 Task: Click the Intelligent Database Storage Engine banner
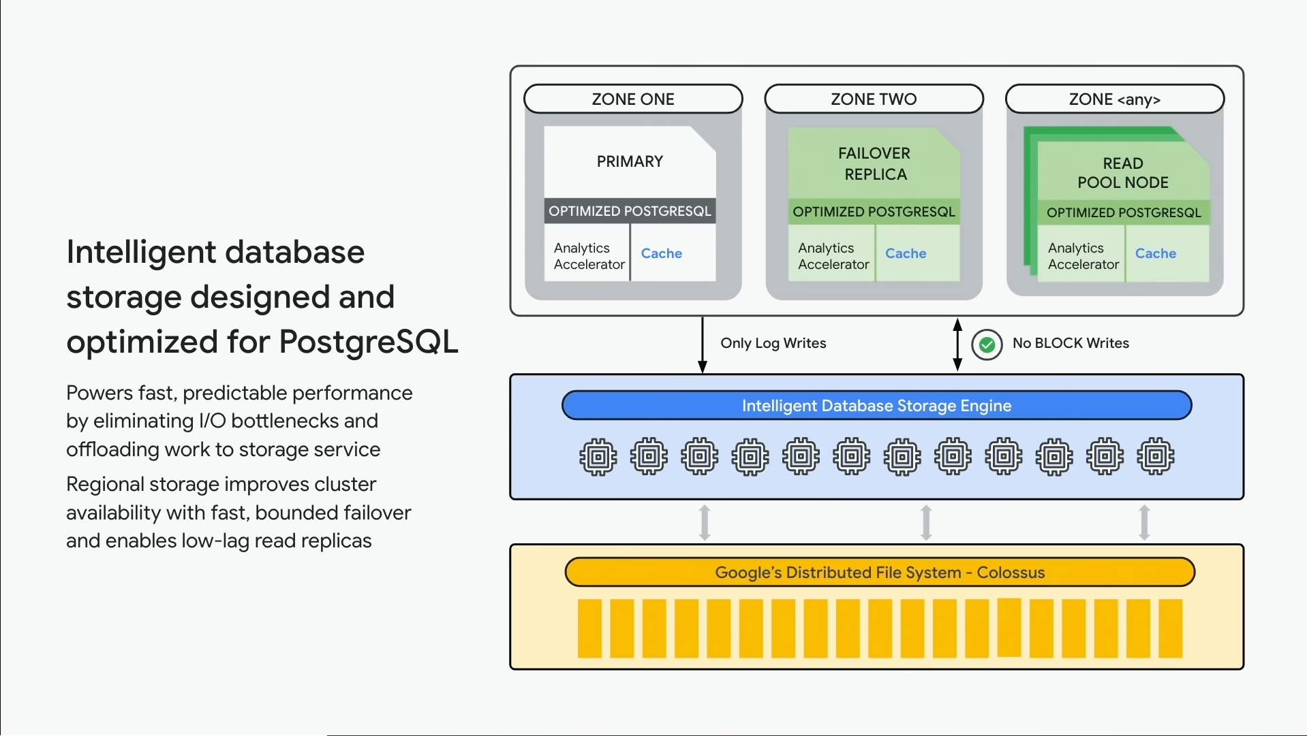click(x=876, y=406)
